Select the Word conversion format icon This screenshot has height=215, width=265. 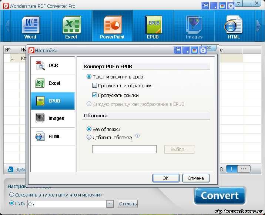point(31,27)
